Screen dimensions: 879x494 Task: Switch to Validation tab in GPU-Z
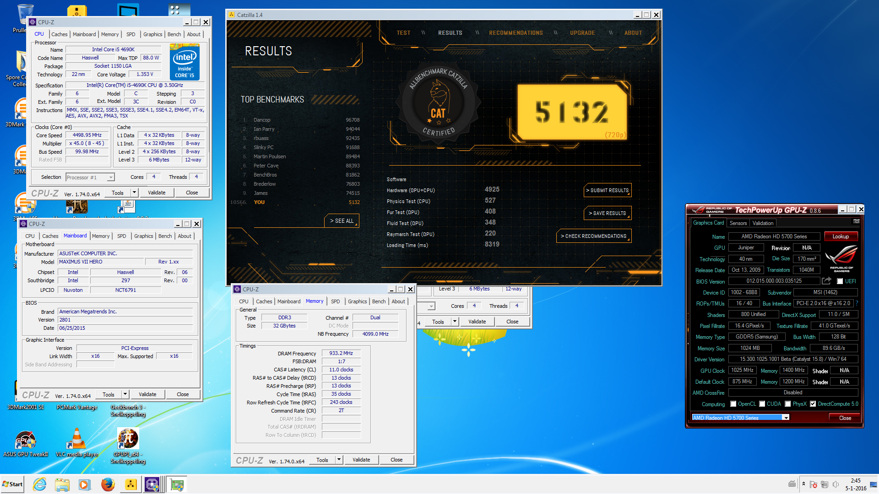763,223
